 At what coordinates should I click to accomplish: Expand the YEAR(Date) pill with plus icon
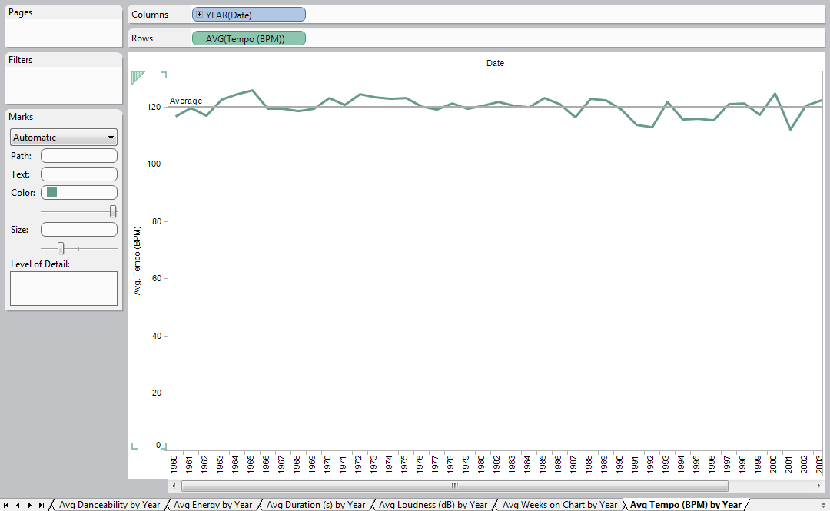[200, 15]
